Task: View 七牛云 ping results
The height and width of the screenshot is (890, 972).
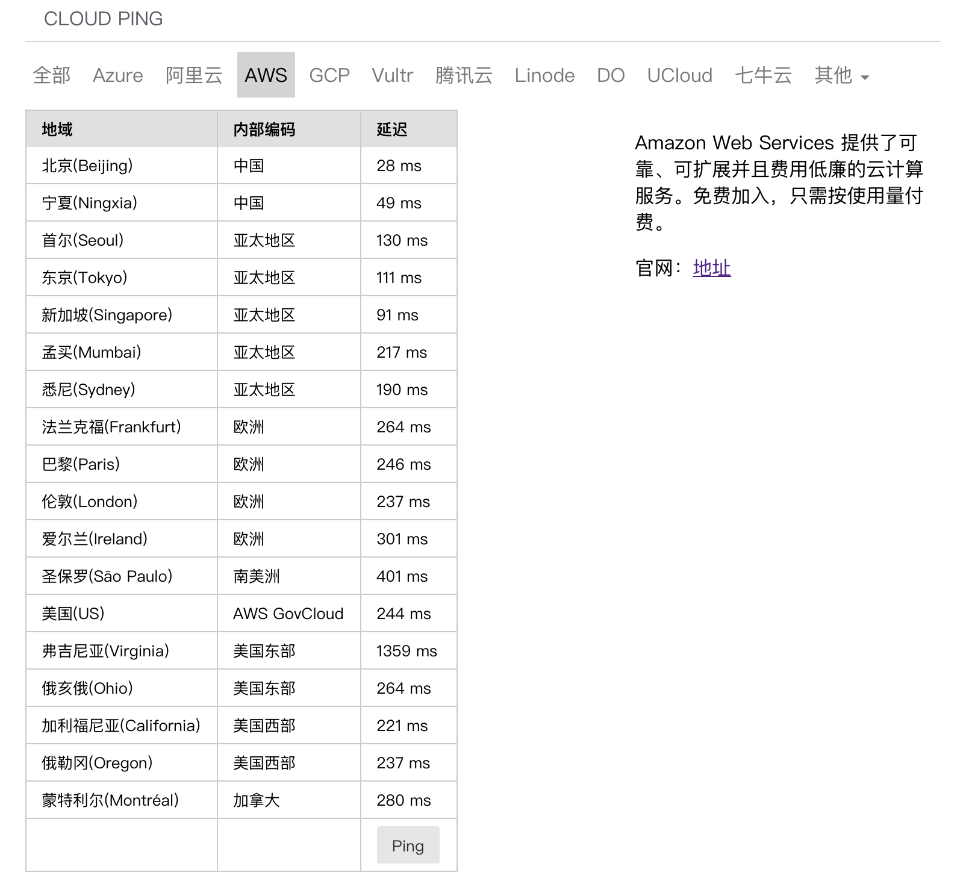Action: click(762, 75)
